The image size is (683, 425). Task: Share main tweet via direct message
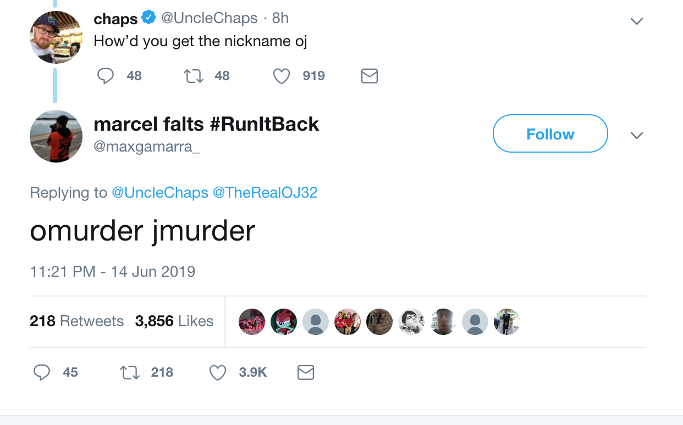(x=306, y=373)
